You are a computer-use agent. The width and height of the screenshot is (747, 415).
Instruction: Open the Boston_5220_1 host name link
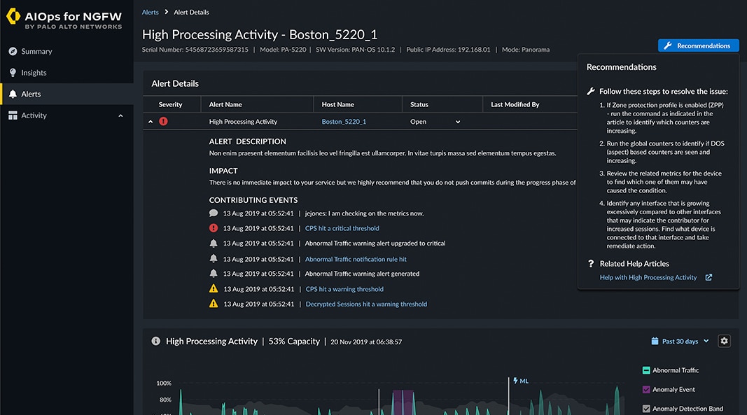tap(344, 122)
